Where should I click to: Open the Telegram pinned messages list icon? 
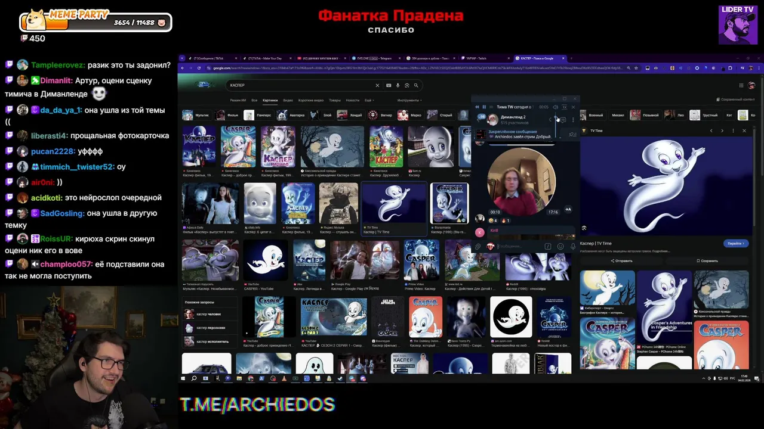573,135
